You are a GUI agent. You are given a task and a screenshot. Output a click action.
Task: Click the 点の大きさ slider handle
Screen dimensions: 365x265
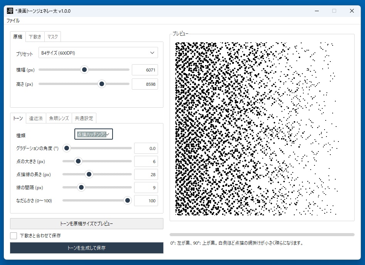click(78, 161)
